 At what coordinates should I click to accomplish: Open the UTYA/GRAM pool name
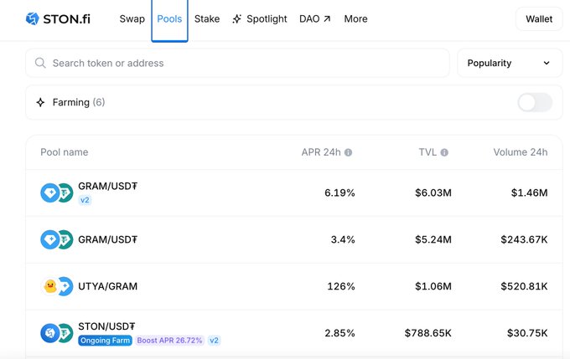pos(107,286)
